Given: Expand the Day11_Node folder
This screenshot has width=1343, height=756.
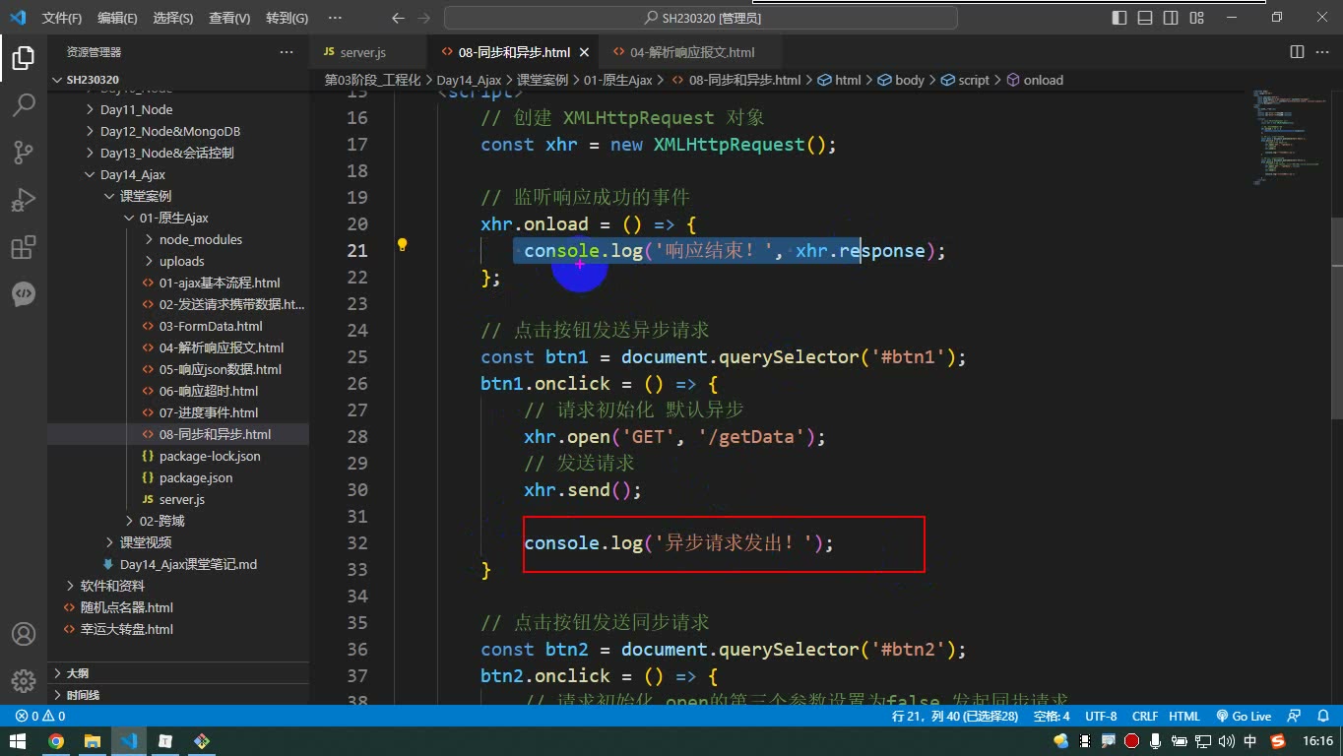Looking at the screenshot, I should coord(136,109).
